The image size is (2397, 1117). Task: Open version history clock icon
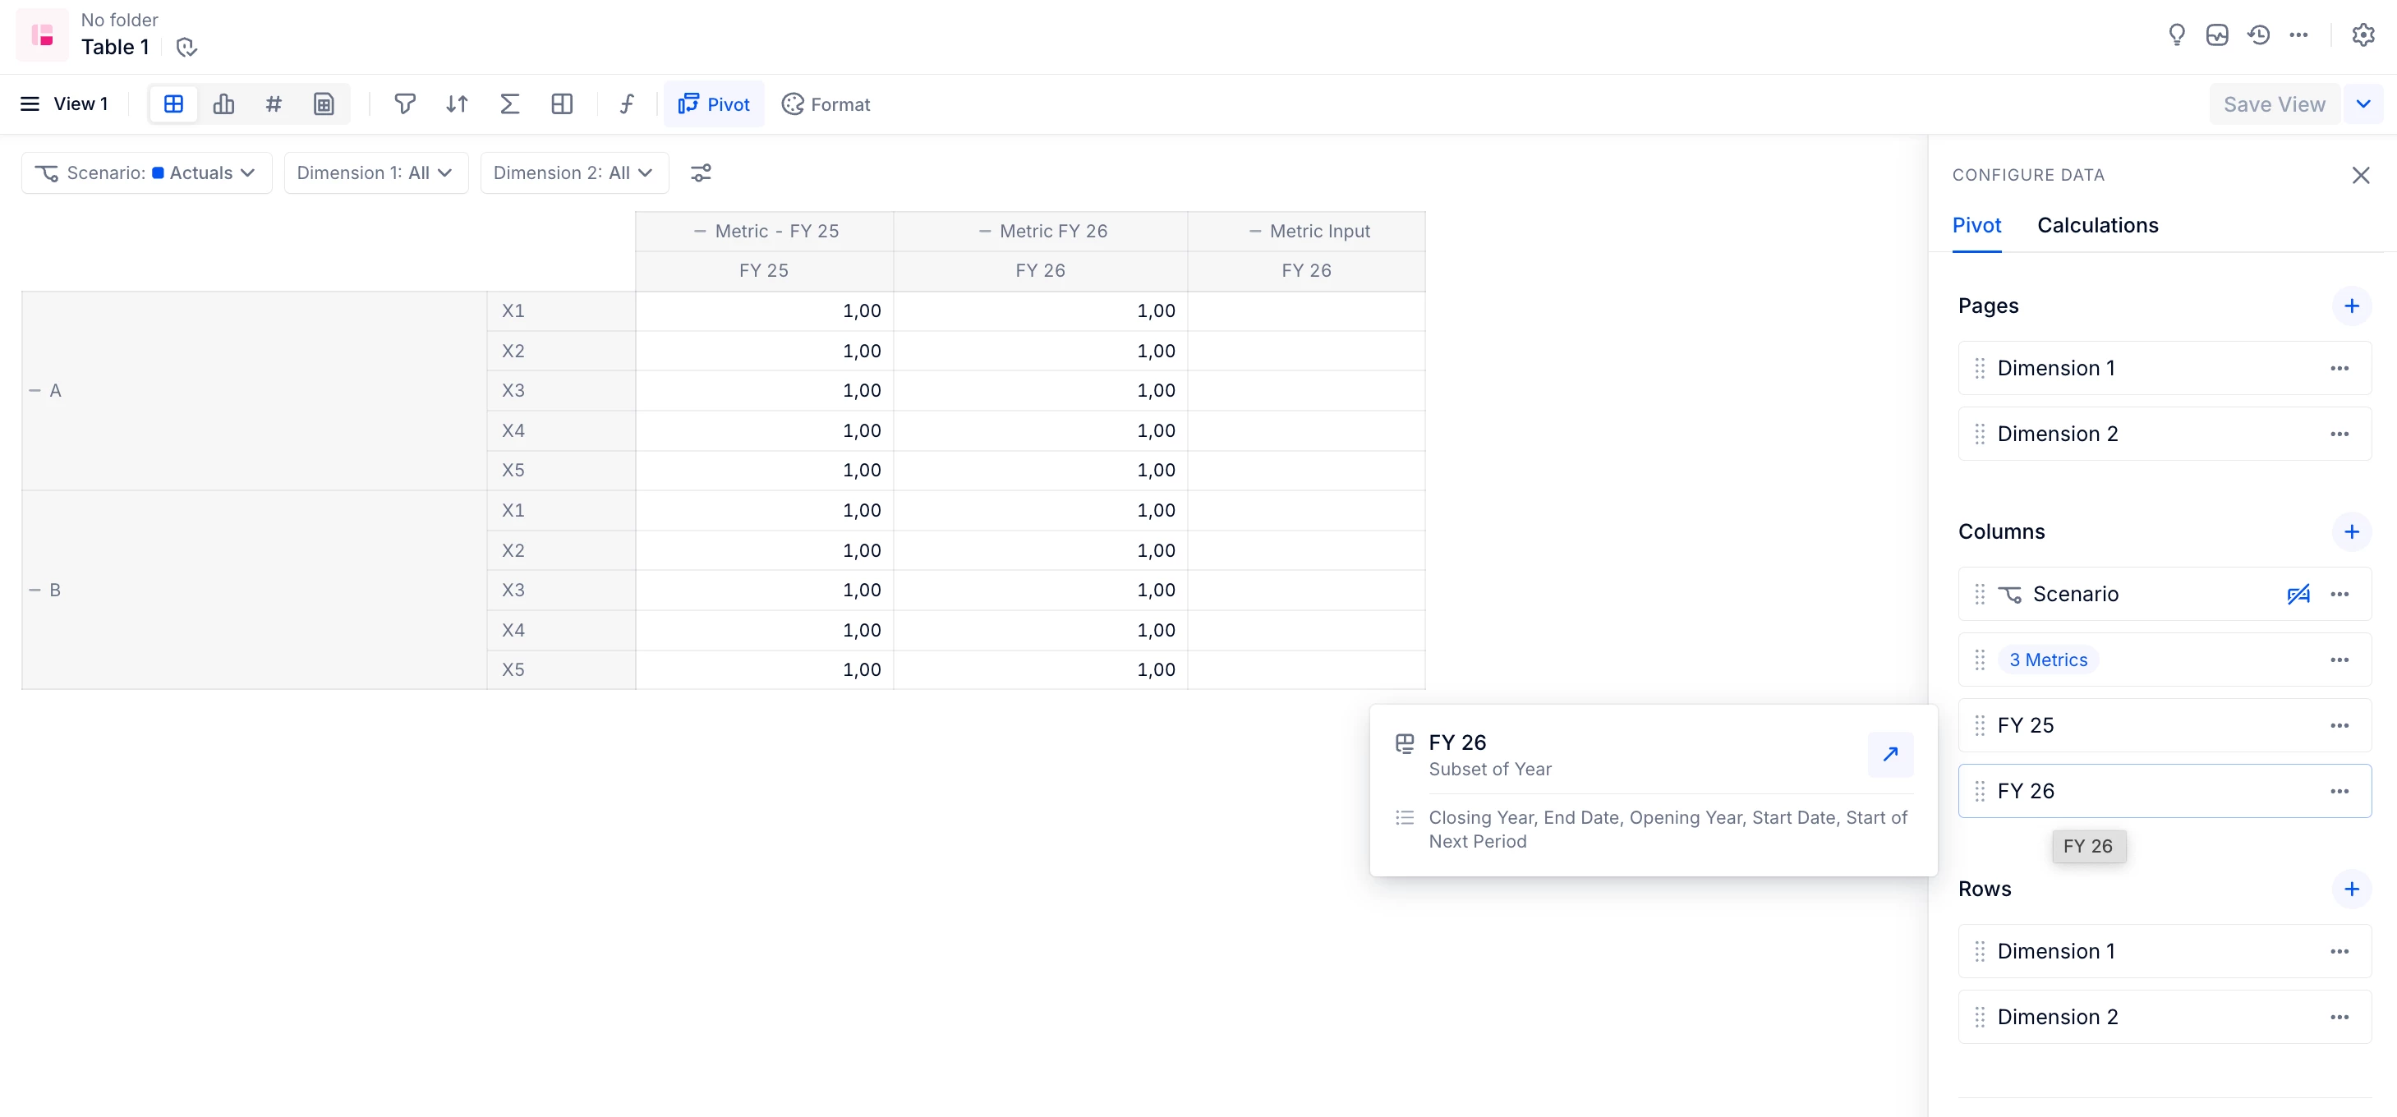[2258, 35]
